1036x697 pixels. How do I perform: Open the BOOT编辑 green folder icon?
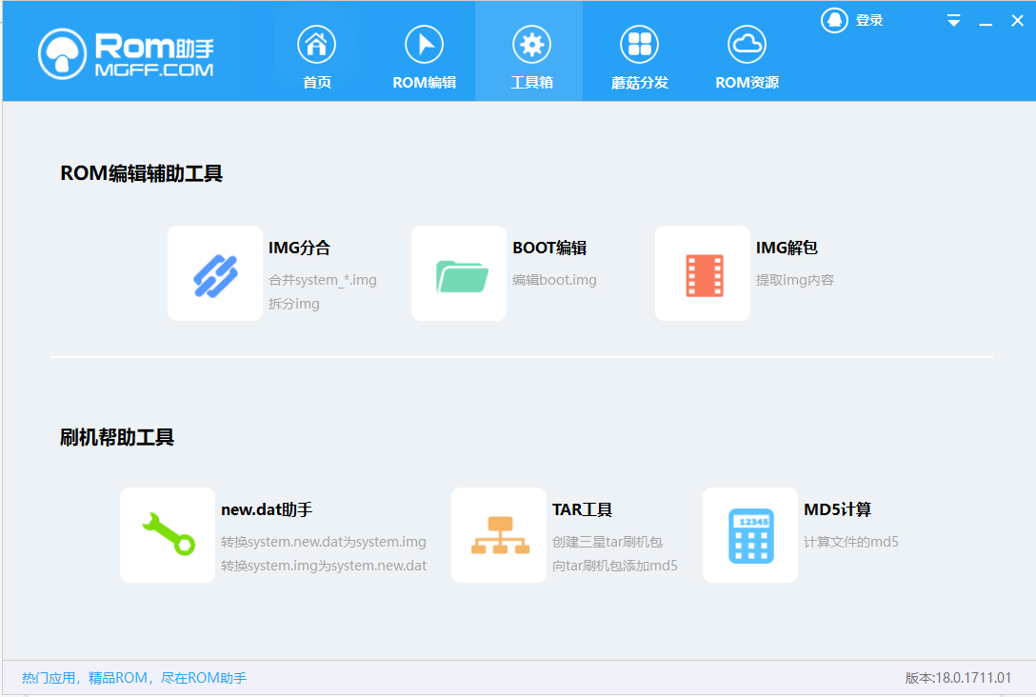point(459,273)
